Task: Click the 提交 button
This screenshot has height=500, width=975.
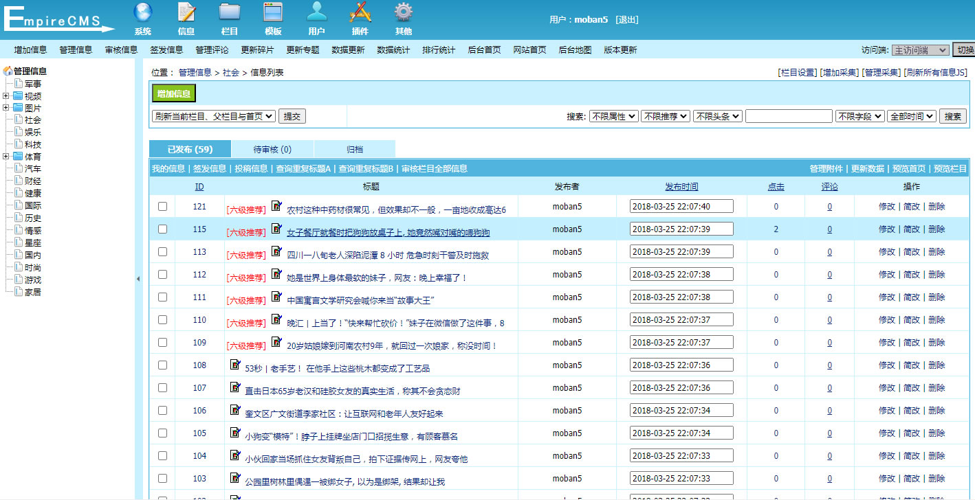Action: (x=292, y=117)
